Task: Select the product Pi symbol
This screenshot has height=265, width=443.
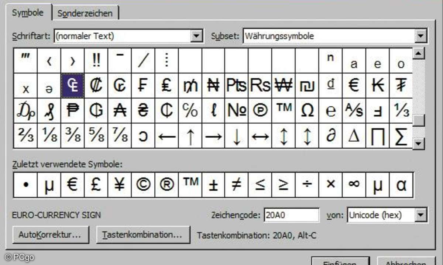Action: tap(378, 136)
